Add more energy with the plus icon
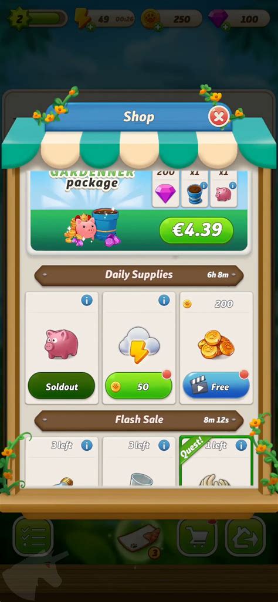Screen dimensions: 278x602 (x=91, y=26)
